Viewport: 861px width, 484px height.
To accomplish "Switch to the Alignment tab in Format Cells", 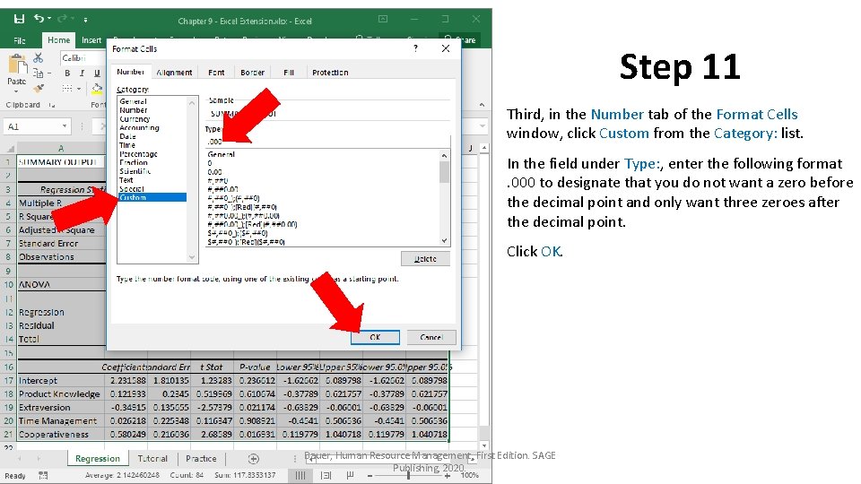I will coord(174,73).
